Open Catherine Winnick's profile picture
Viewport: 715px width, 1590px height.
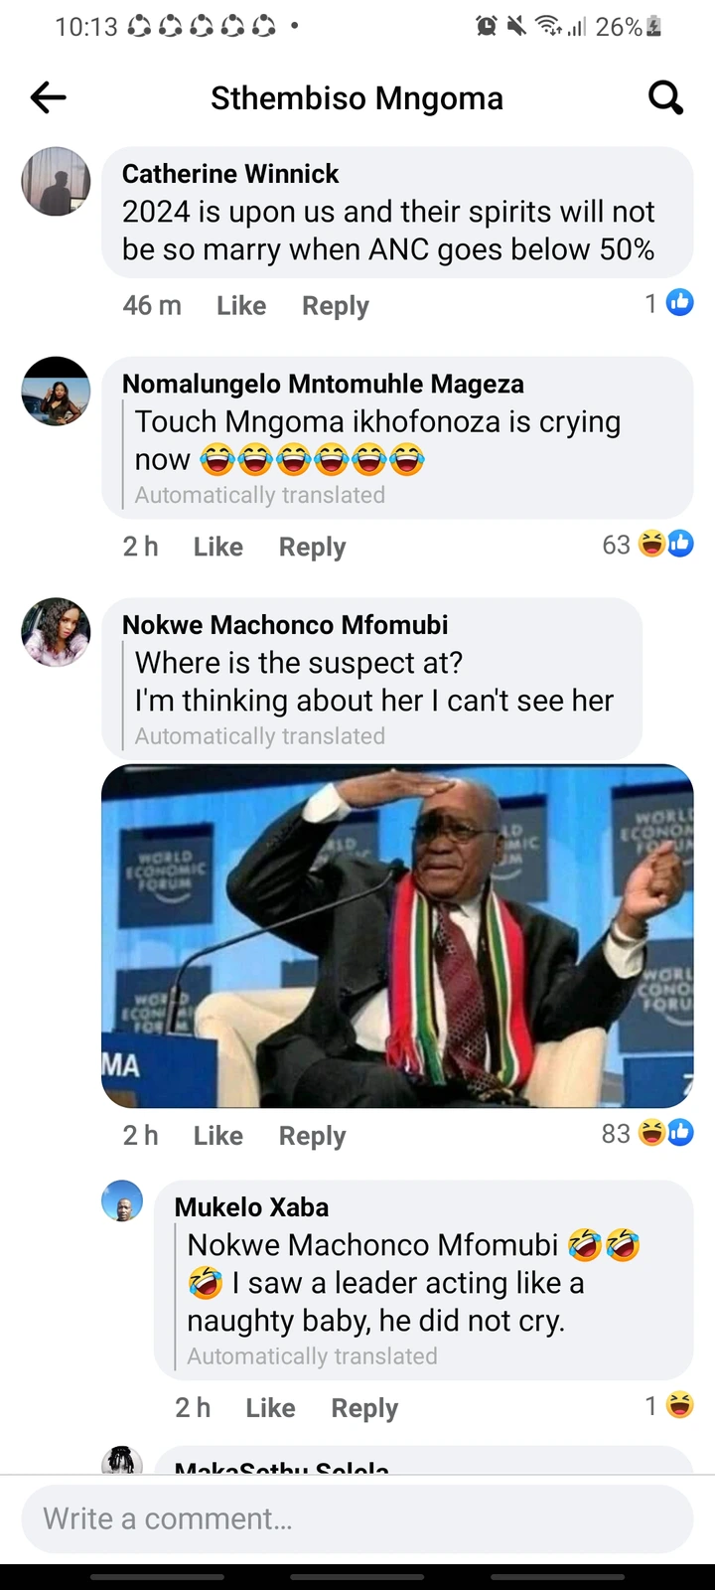pyautogui.click(x=57, y=181)
